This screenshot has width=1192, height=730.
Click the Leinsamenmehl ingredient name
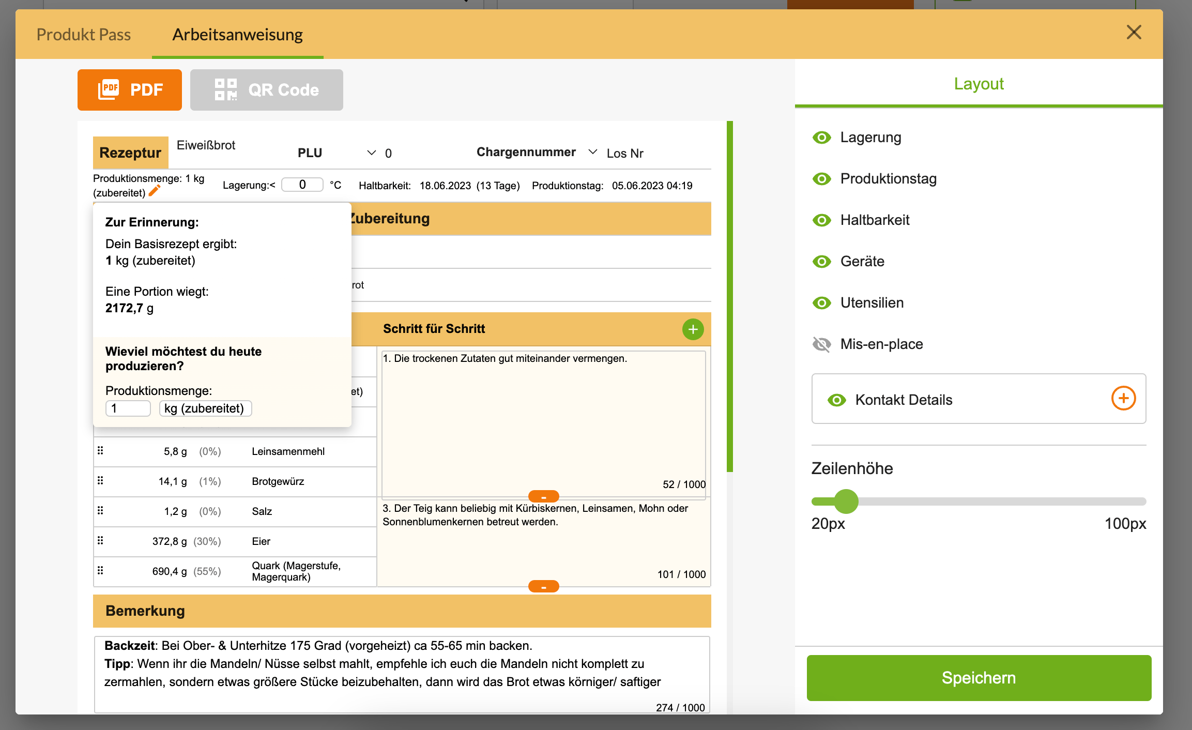tap(288, 451)
